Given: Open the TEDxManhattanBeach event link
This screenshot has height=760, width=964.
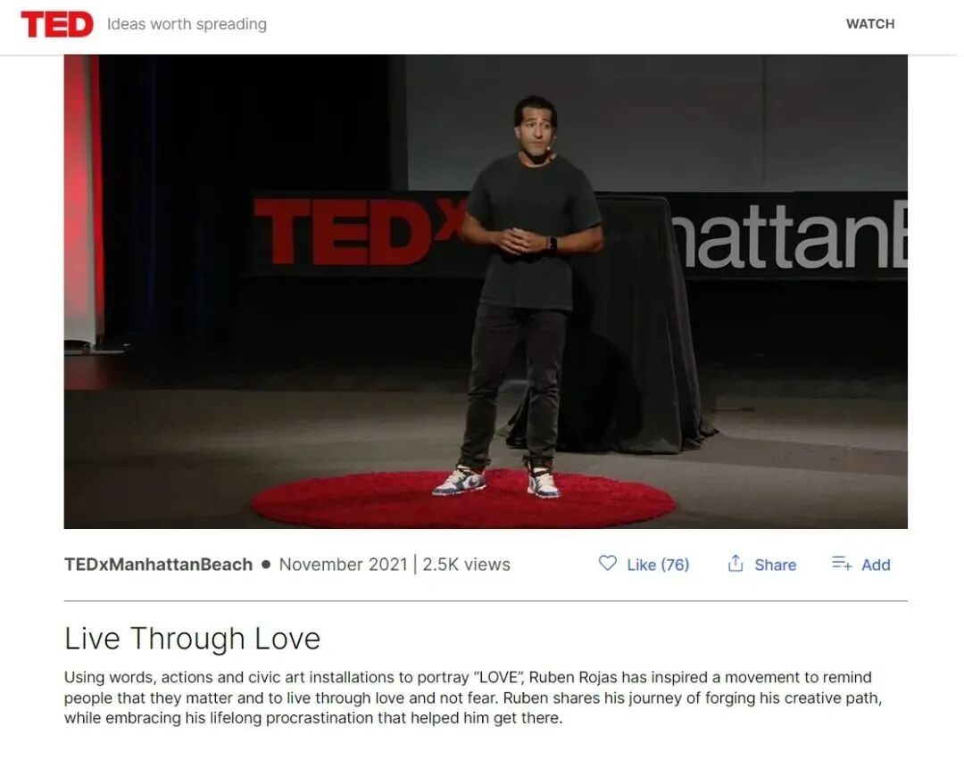Looking at the screenshot, I should (159, 565).
